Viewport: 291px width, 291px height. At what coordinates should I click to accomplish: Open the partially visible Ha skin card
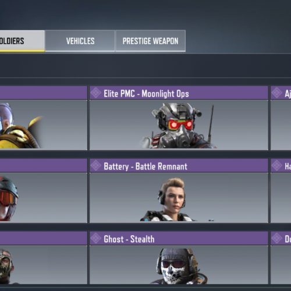point(281,191)
